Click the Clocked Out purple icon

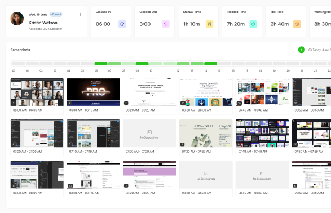pos(166,24)
